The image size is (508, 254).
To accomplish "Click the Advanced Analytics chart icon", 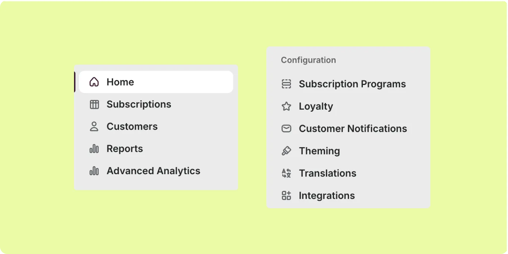I will click(94, 171).
